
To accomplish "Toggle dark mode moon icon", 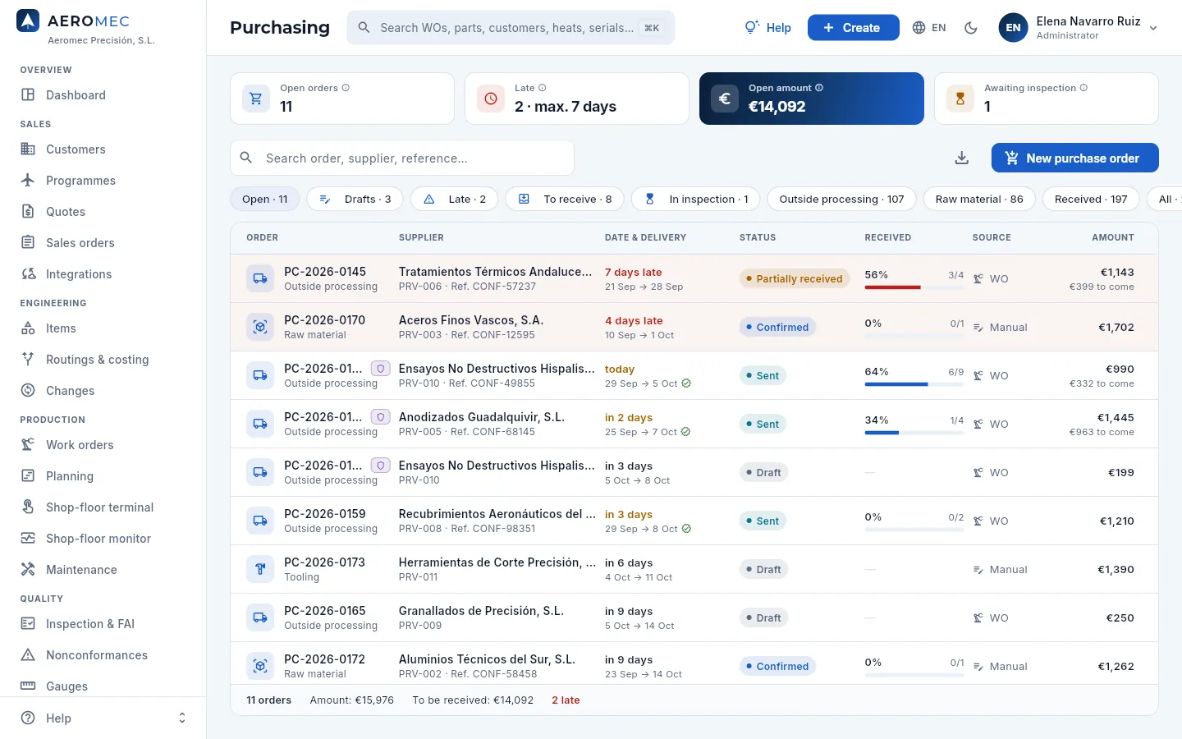I will pyautogui.click(x=971, y=28).
